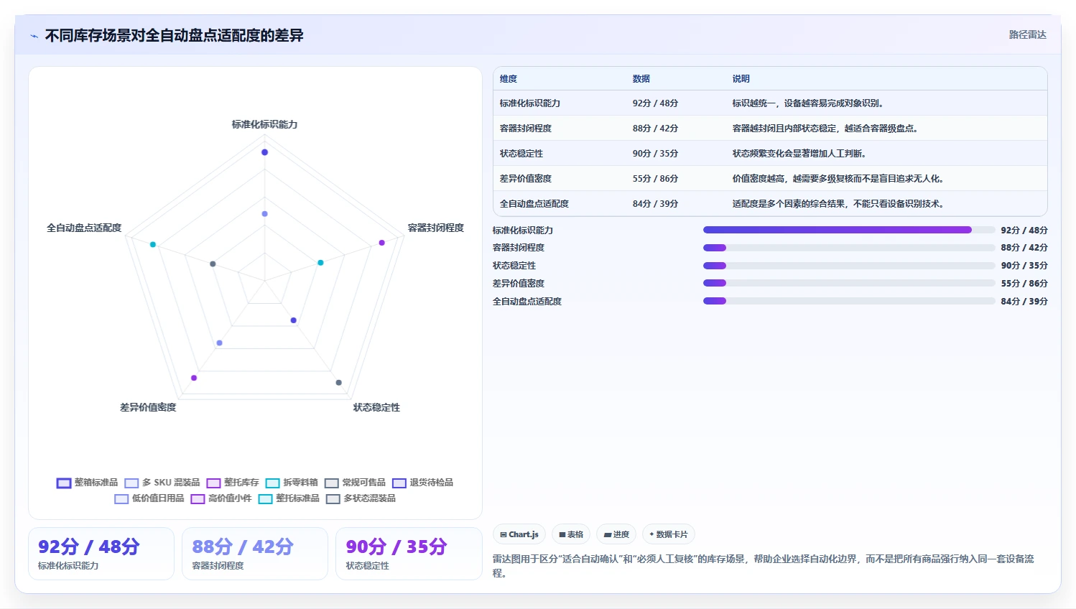Select the indigo radar point on the 状态稳定性 axis

tap(293, 320)
